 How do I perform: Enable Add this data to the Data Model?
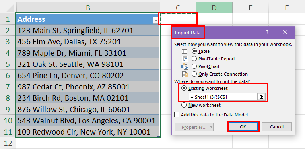tap(177, 115)
